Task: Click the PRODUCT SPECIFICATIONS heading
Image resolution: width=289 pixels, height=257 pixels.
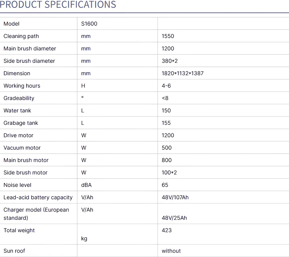Action: point(58,5)
